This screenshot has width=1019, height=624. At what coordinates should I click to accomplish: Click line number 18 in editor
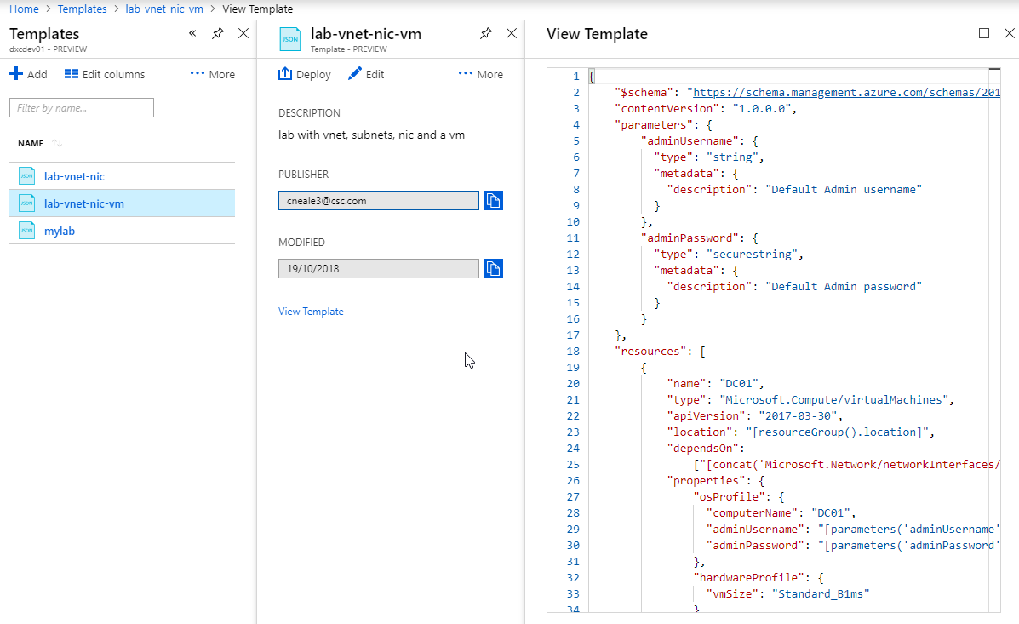[573, 351]
